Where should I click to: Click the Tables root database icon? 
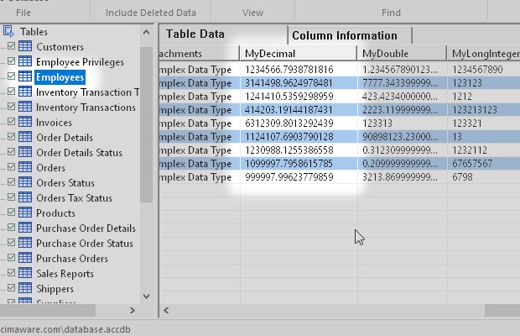pyautogui.click(x=9, y=32)
